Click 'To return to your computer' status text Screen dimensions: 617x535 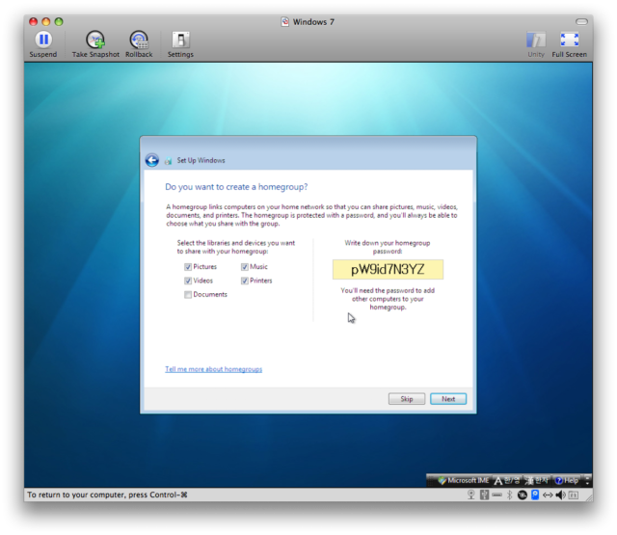tap(107, 495)
